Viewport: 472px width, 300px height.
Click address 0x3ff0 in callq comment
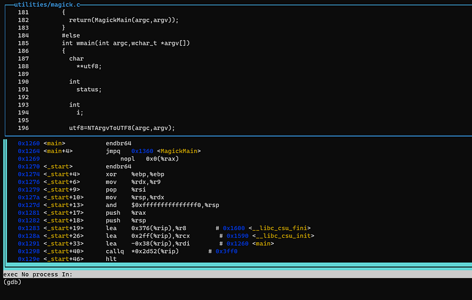coord(227,251)
